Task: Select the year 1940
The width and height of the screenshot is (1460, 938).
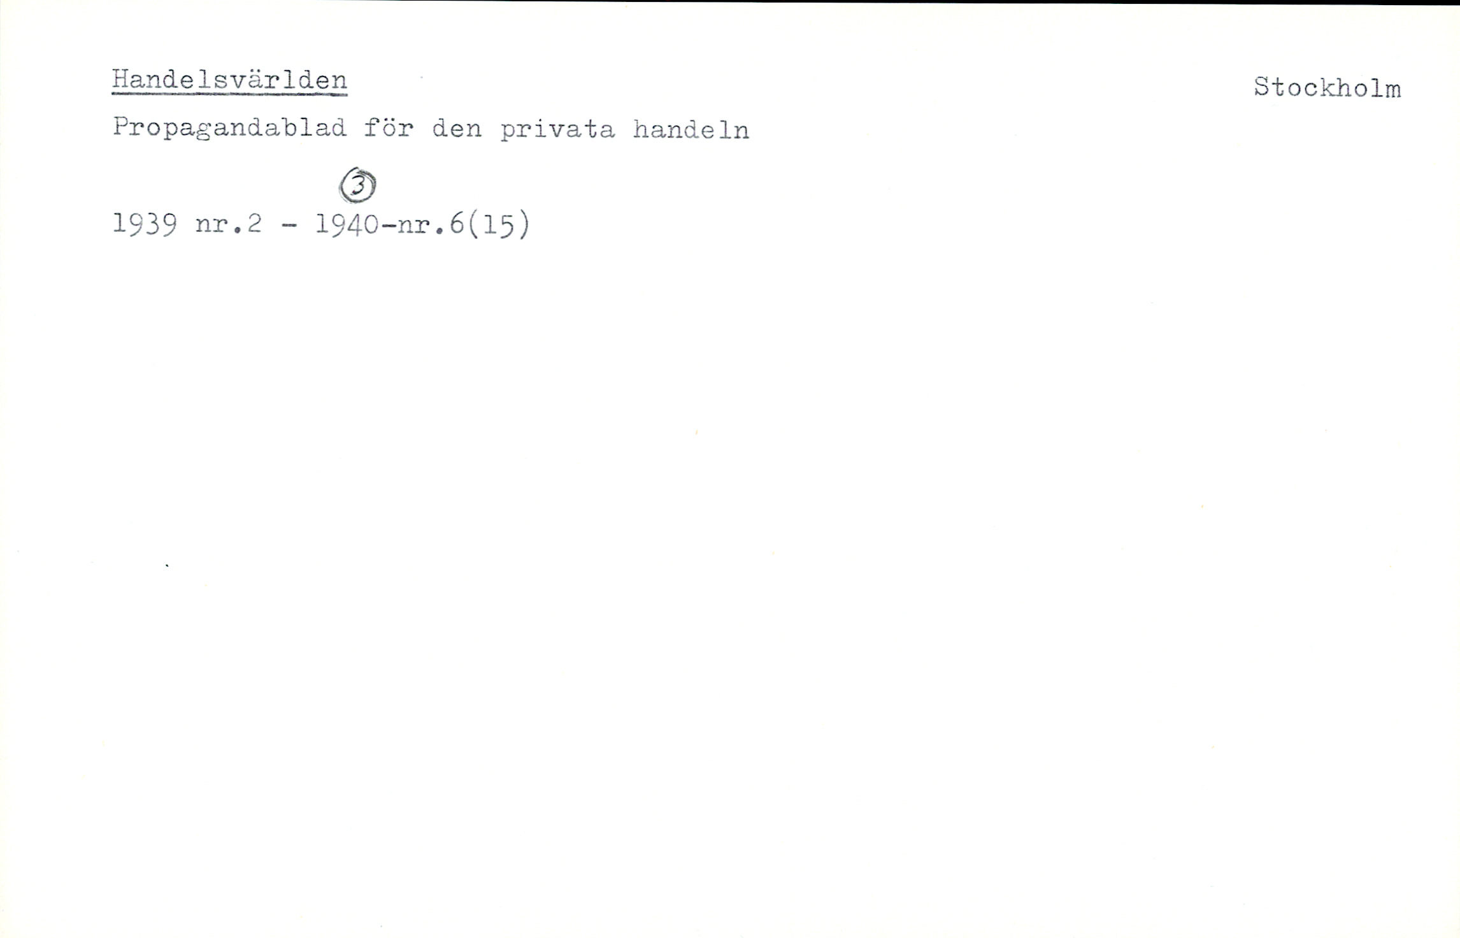Action: coord(347,224)
